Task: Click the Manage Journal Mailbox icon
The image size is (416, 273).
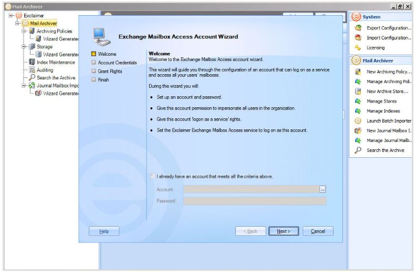Action: point(358,140)
